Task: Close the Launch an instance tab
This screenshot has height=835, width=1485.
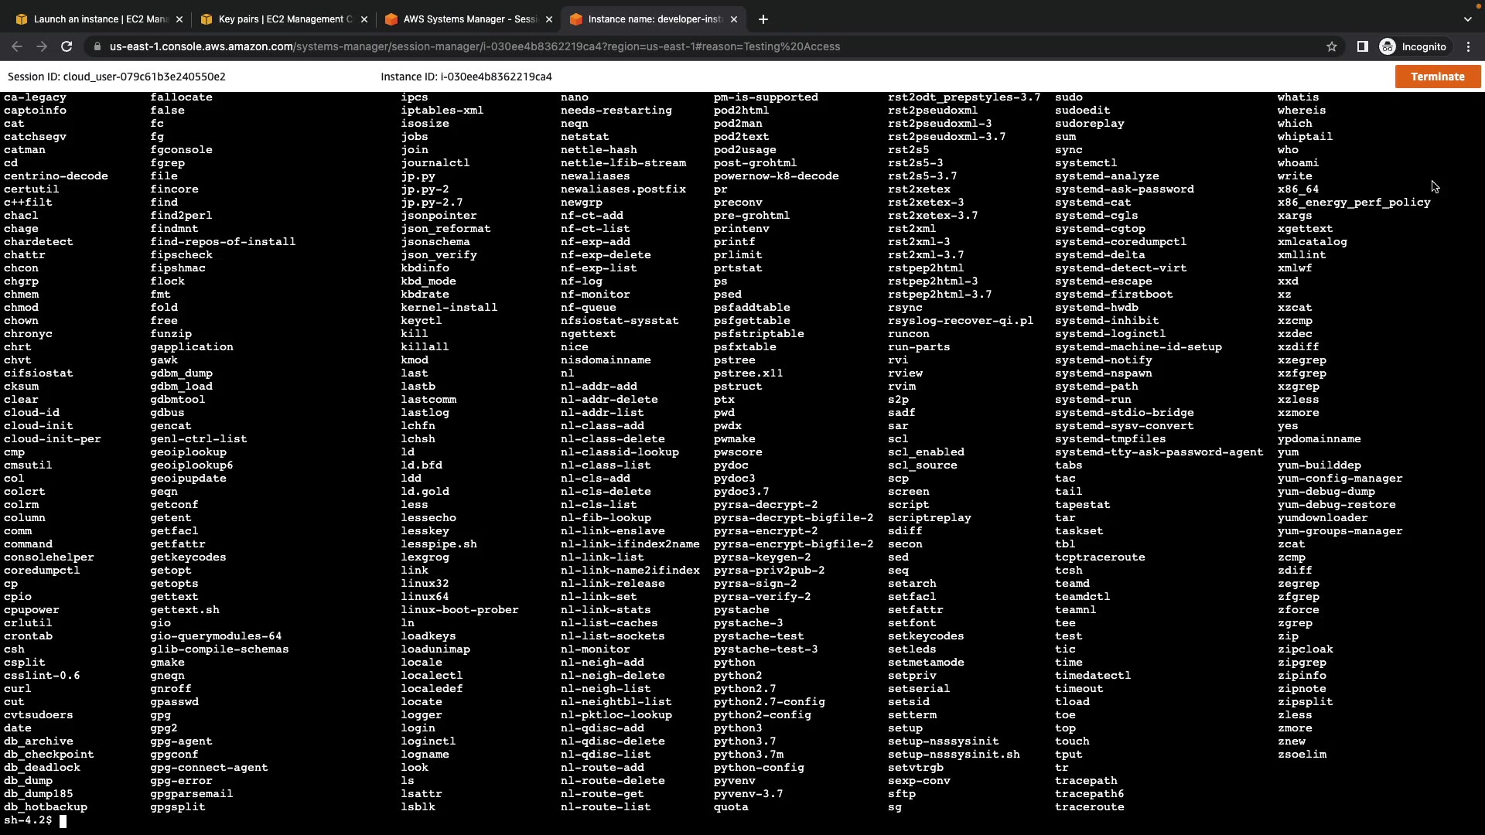Action: [x=179, y=19]
